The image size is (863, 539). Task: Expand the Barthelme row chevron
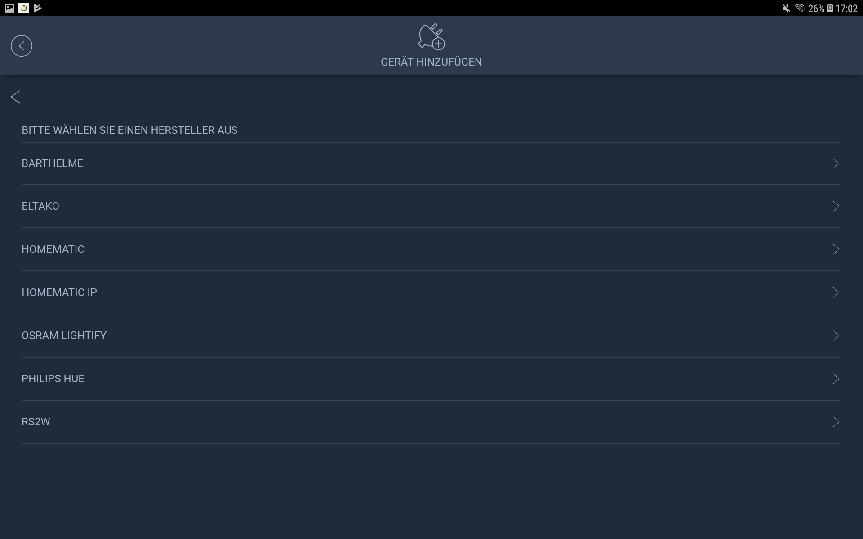pos(836,163)
